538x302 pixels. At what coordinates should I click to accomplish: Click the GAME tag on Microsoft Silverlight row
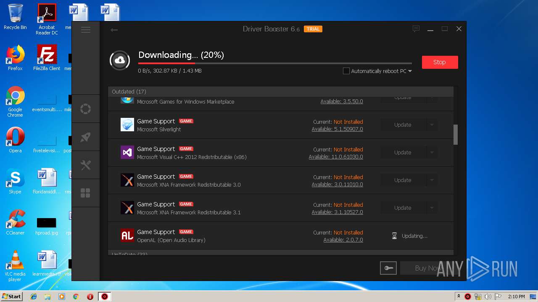pos(186,121)
